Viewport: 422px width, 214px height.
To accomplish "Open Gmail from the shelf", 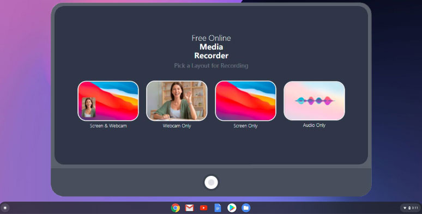I will 190,208.
